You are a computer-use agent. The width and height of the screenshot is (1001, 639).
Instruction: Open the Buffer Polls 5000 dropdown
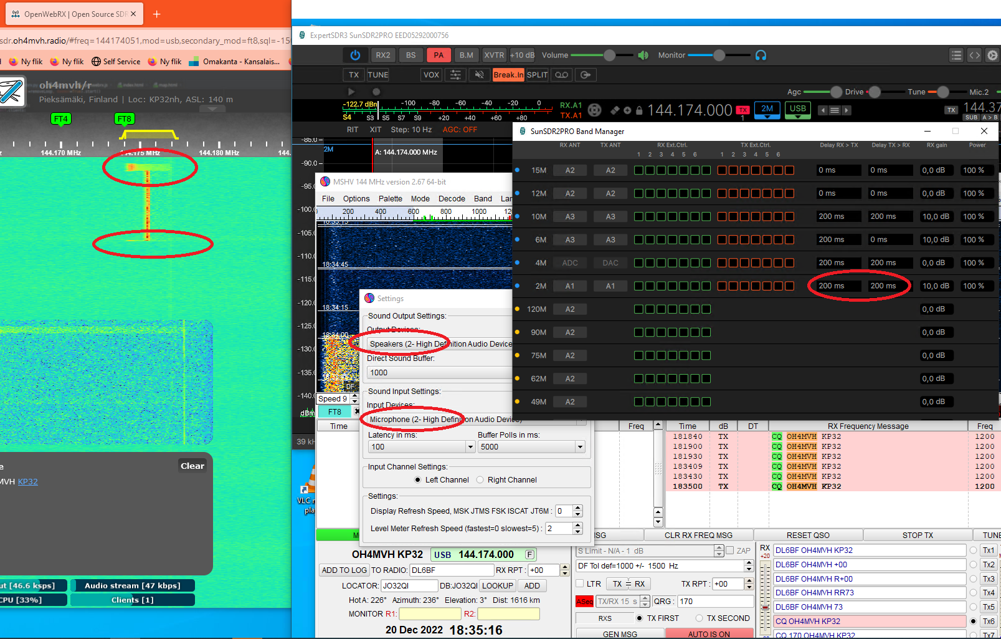pyautogui.click(x=580, y=446)
